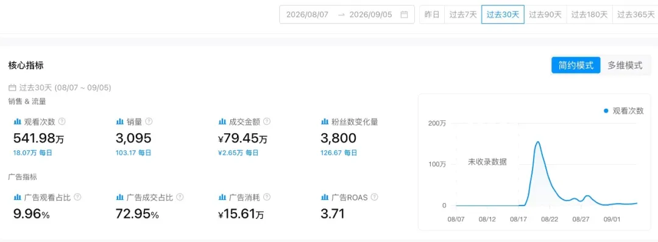
Task: Click the bar chart icon beside 广告观看占比
Action: 18,197
